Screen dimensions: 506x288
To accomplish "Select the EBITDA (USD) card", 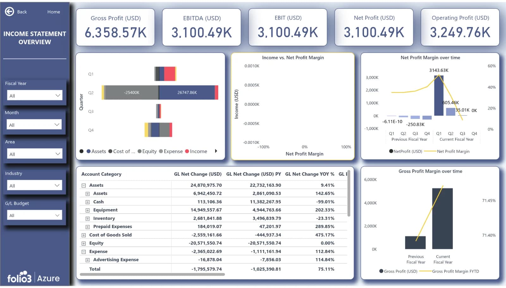I will pyautogui.click(x=201, y=27).
